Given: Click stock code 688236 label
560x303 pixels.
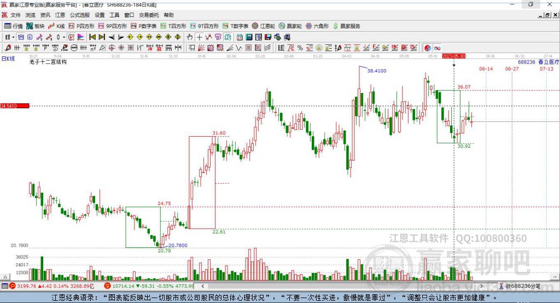Looking at the screenshot, I should pos(527,62).
